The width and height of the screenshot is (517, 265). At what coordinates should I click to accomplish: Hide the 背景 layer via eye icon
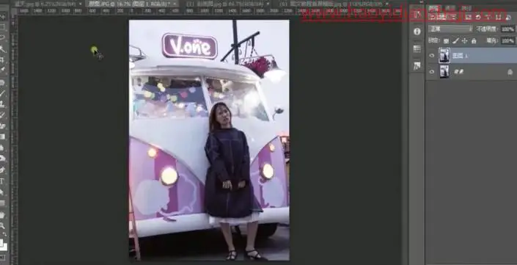coord(432,72)
